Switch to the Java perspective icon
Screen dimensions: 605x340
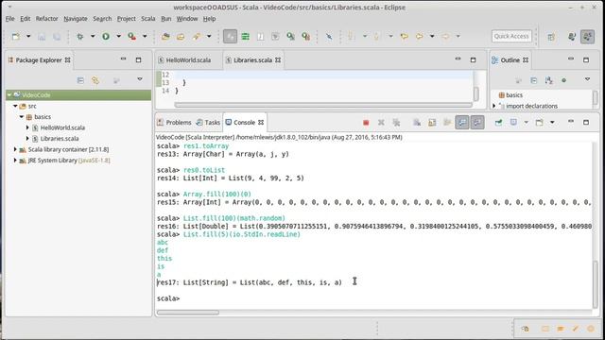(572, 37)
